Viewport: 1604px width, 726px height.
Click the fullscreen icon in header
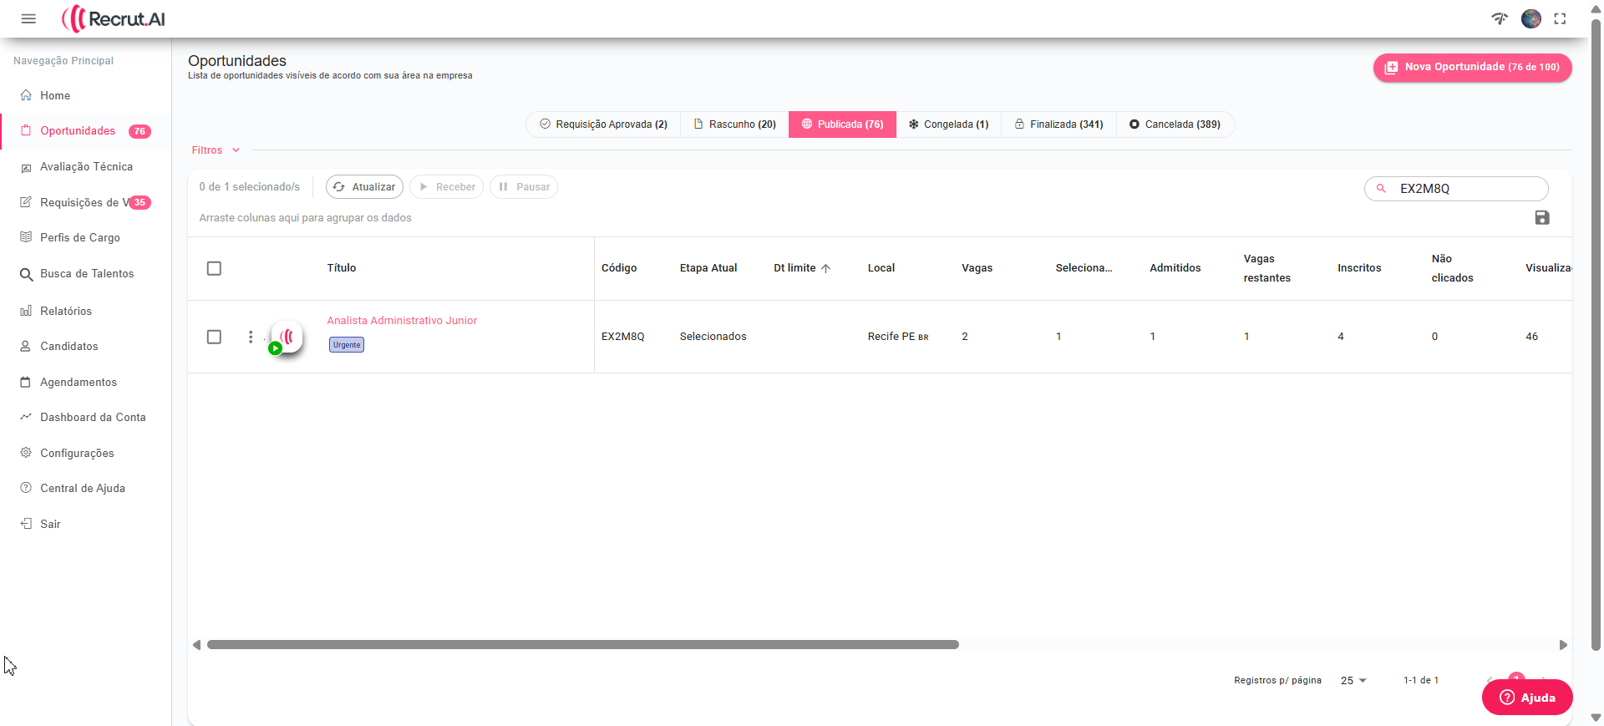tap(1560, 18)
